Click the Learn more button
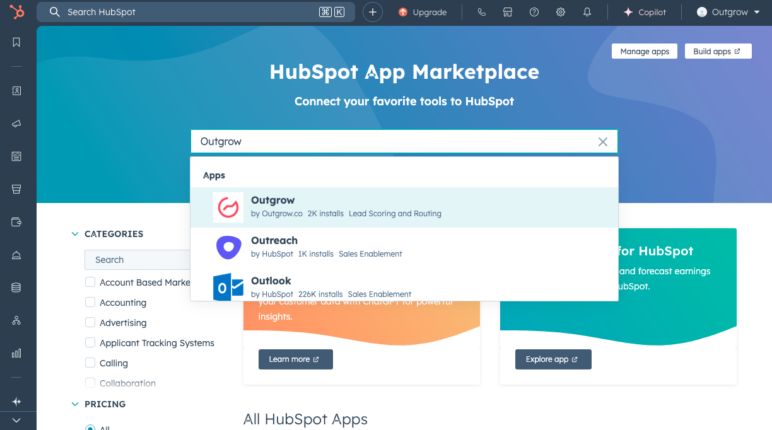This screenshot has height=430, width=772. [296, 359]
